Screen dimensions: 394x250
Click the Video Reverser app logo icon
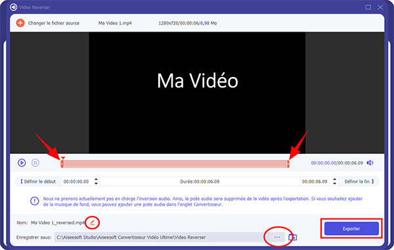13,7
